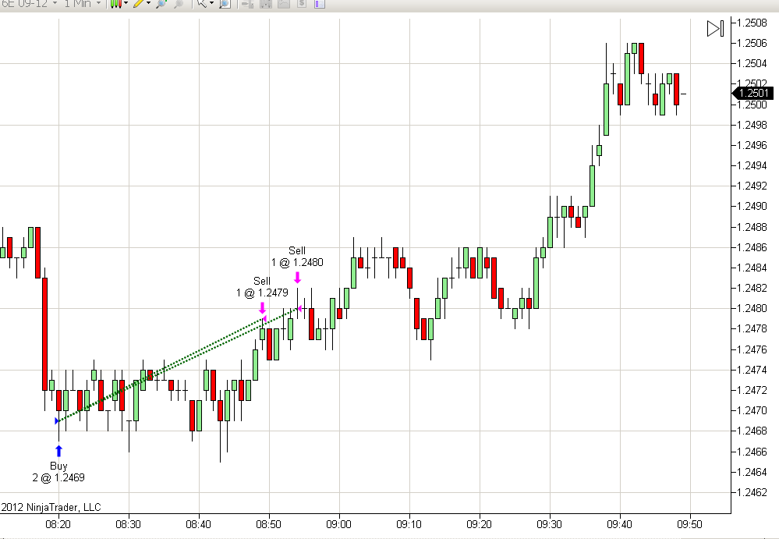Click the 1.2508 price axis label
This screenshot has height=539, width=779.
click(x=752, y=23)
